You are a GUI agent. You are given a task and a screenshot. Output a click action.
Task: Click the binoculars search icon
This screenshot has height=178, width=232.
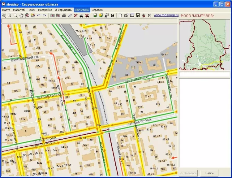point(112,15)
